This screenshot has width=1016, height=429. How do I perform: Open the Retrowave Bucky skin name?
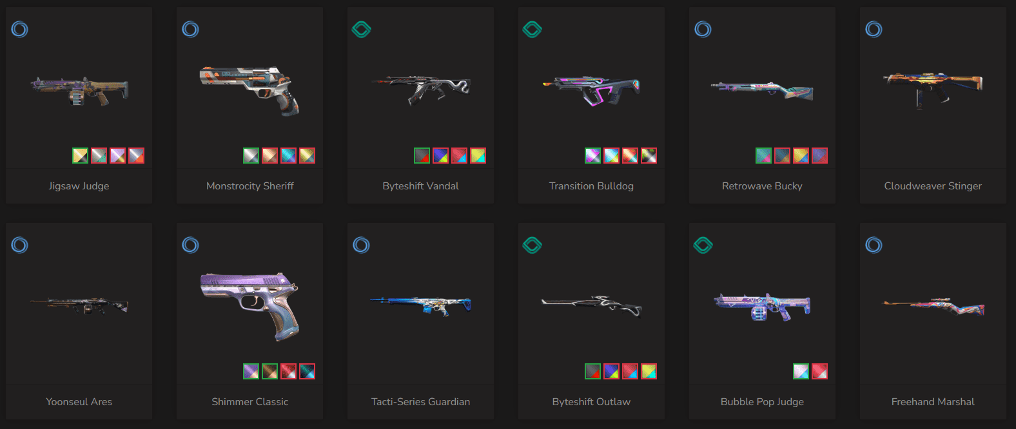(x=762, y=186)
